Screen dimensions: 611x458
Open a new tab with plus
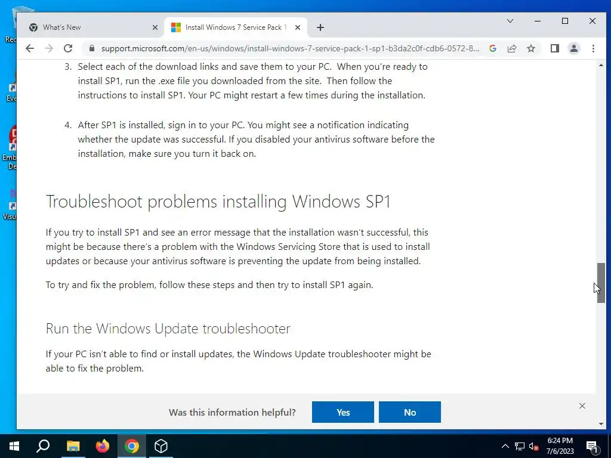pos(320,27)
